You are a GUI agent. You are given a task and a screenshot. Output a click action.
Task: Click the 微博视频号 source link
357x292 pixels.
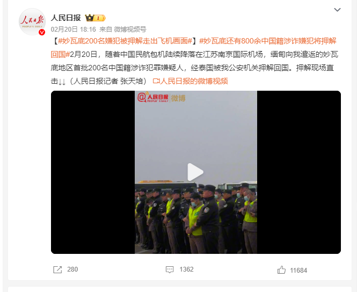[x=130, y=29]
